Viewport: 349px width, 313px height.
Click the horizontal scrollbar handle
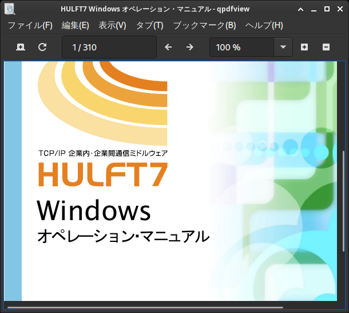coord(145,308)
